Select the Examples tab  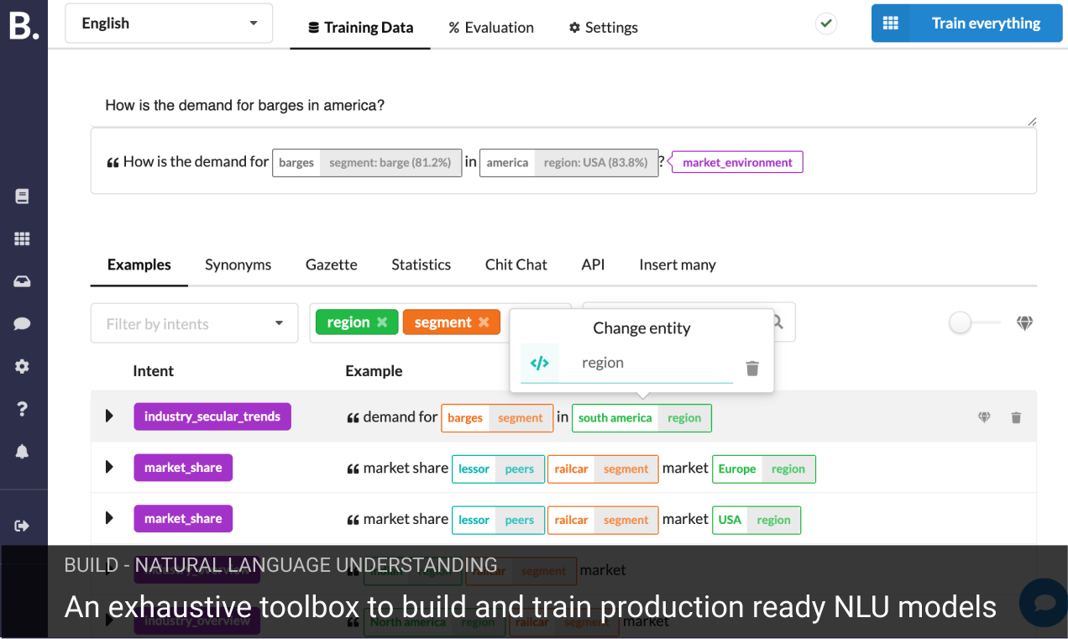point(139,265)
